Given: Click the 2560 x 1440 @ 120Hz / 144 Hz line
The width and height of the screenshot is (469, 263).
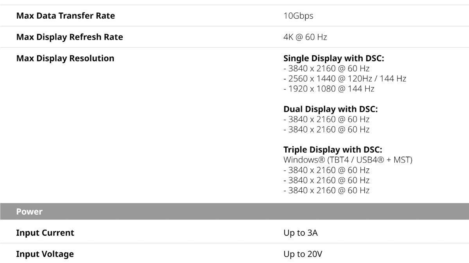Looking at the screenshot, I should [x=345, y=79].
